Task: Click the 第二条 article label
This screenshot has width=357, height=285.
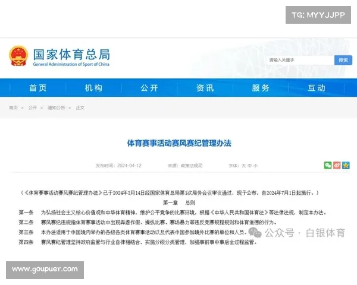Action: [x=26, y=222]
